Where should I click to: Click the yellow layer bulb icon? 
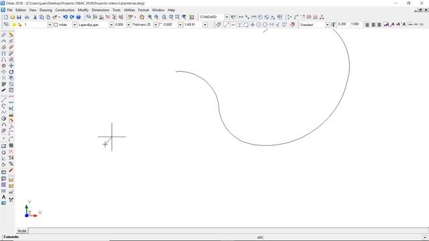[x=14, y=25]
